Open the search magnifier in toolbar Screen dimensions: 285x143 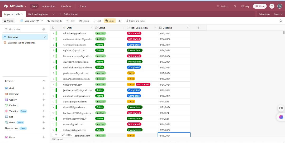pos(281,21)
